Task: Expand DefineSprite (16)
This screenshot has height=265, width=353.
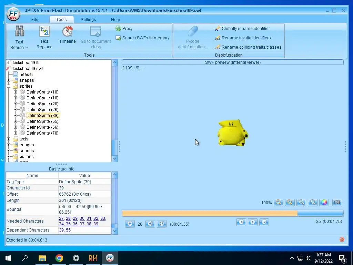Action: coord(15,92)
